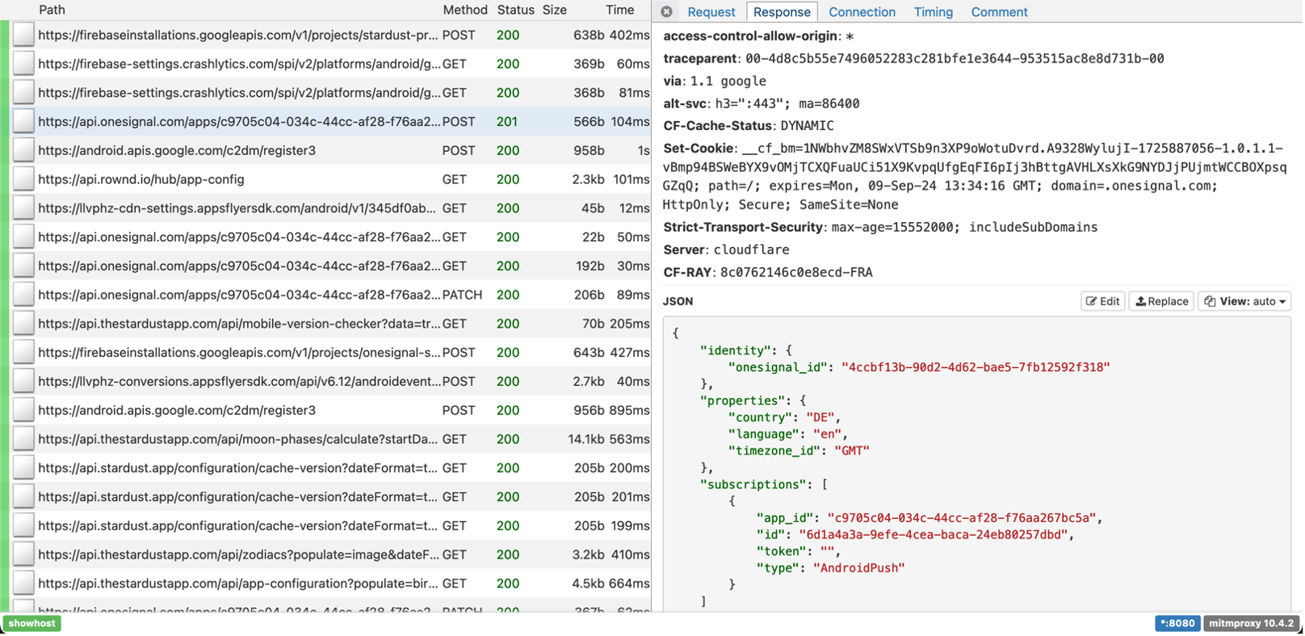Sort flows by Path column header
1305x636 pixels.
52,10
